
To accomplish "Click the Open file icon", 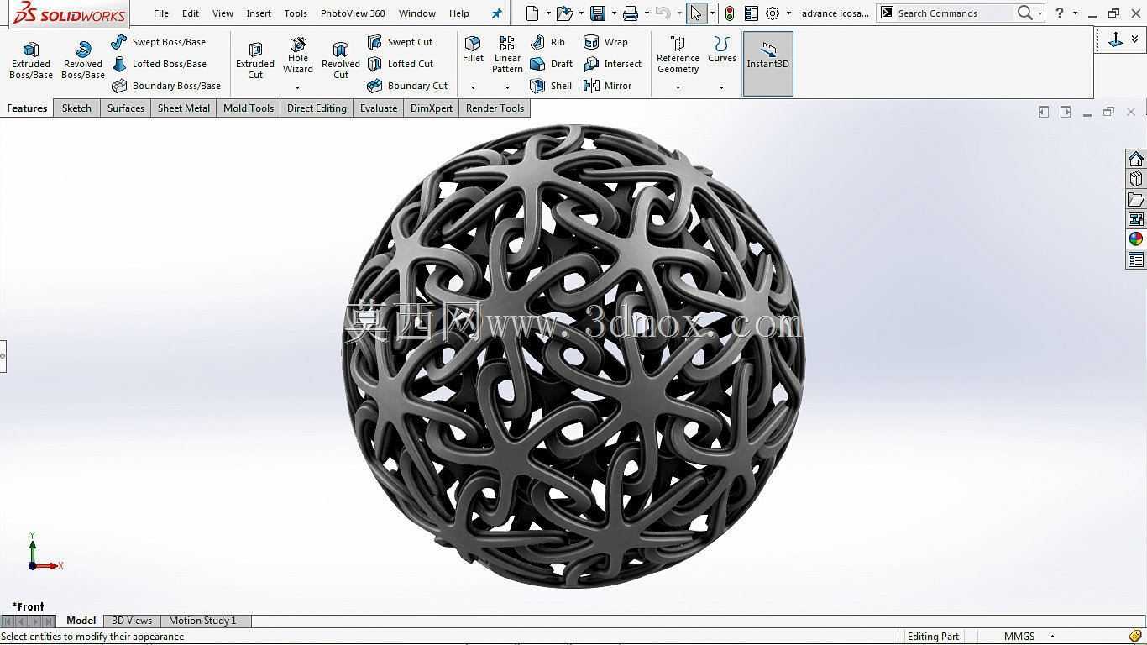I will coord(564,13).
